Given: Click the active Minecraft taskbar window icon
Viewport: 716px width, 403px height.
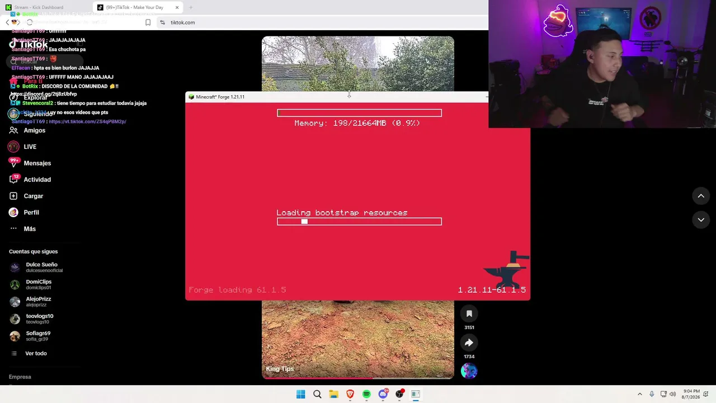Looking at the screenshot, I should 416,394.
